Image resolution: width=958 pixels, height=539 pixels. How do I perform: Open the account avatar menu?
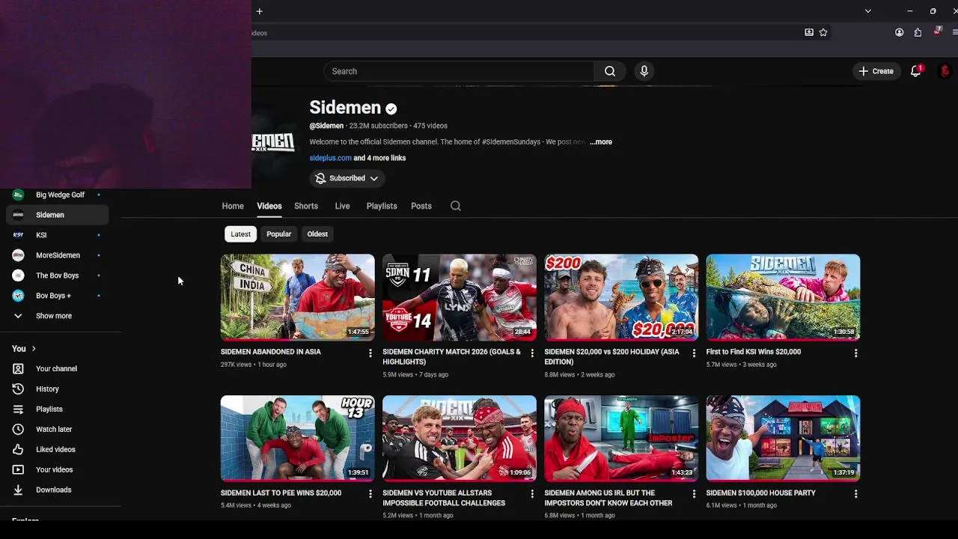(x=945, y=71)
